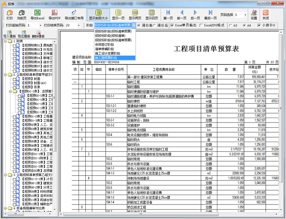Click 导入模板 import template icon
The image size is (286, 219).
(x=10, y=32)
